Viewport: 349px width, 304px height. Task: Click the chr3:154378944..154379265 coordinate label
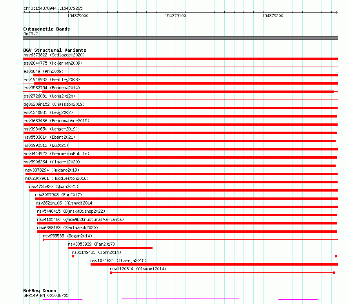pos(53,9)
